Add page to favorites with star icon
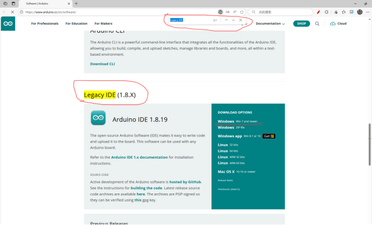 pyautogui.click(x=242, y=12)
